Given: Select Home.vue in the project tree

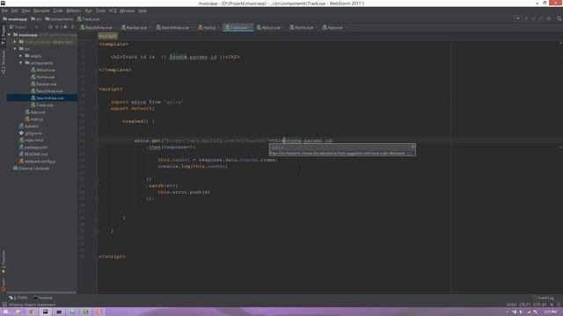Looking at the screenshot, I should point(43,77).
